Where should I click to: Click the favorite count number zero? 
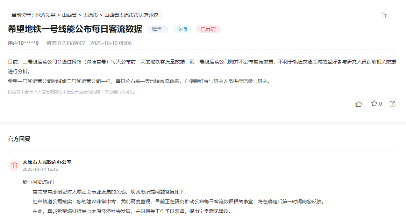click(380, 104)
